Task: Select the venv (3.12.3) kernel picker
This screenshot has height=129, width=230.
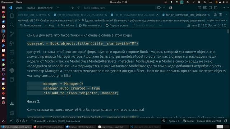Action: 207,25
